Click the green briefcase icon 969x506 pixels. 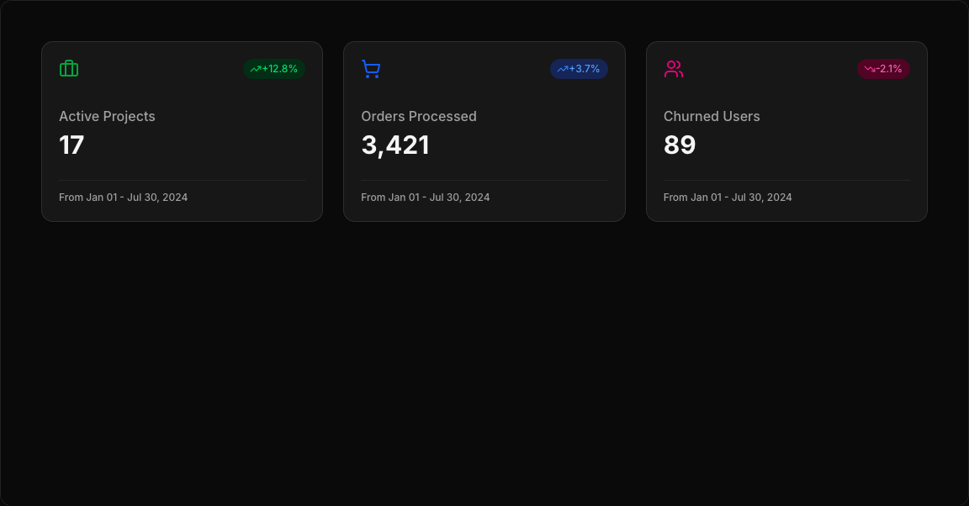click(69, 69)
